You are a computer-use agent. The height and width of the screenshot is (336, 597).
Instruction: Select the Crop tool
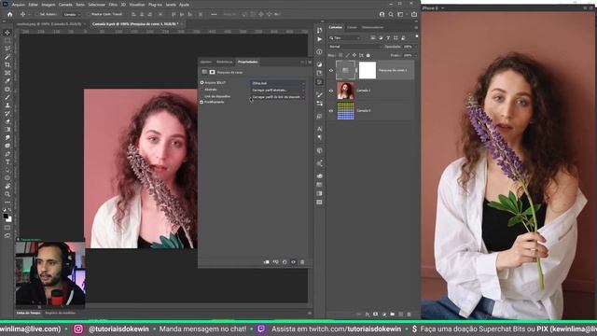click(x=7, y=64)
